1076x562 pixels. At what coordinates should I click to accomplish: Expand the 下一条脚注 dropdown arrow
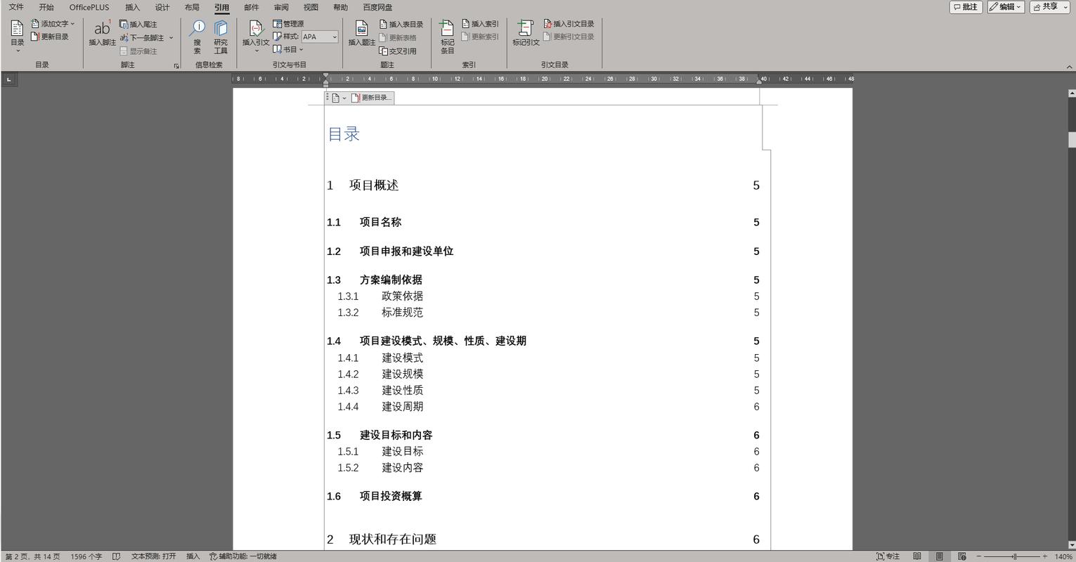point(171,37)
